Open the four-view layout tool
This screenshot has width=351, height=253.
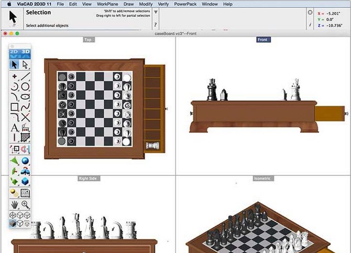coord(25,193)
